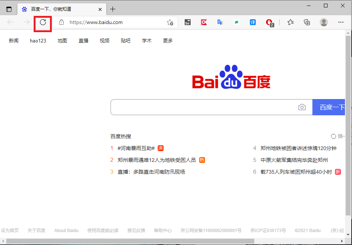
Task: Open the Google Translate extension
Action: 220,22
